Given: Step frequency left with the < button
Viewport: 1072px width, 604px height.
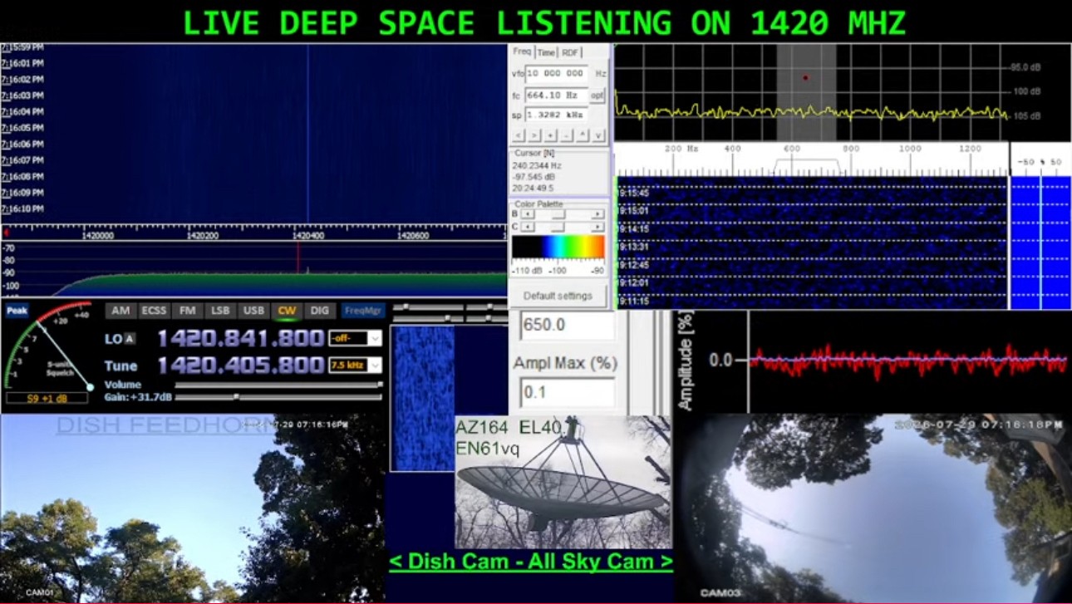Looking at the screenshot, I should tap(518, 135).
